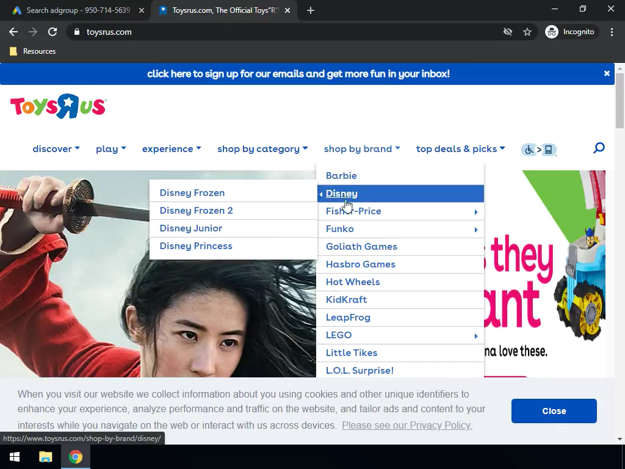Close the cookie notice
The image size is (625, 469).
(x=554, y=411)
